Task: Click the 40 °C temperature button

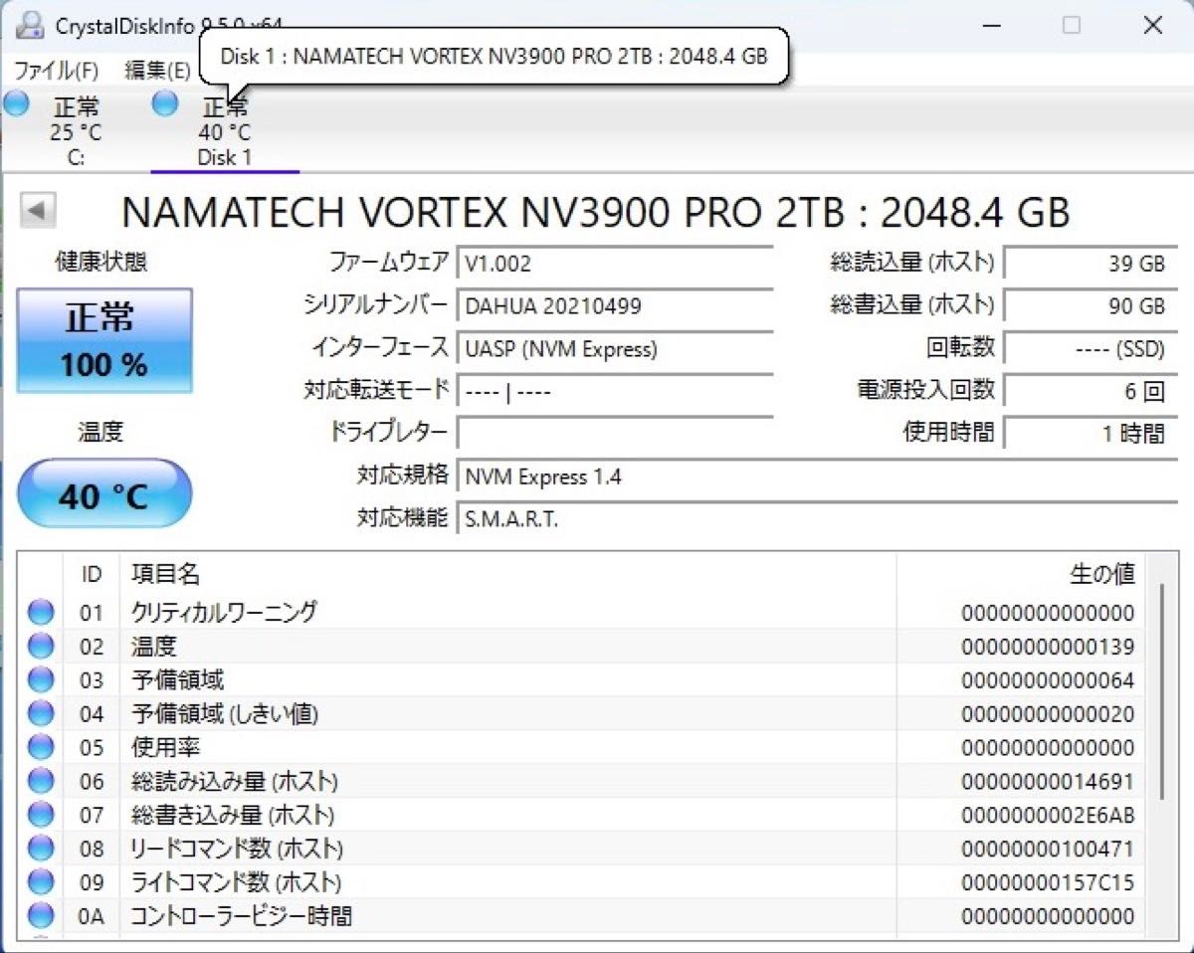Action: [104, 495]
